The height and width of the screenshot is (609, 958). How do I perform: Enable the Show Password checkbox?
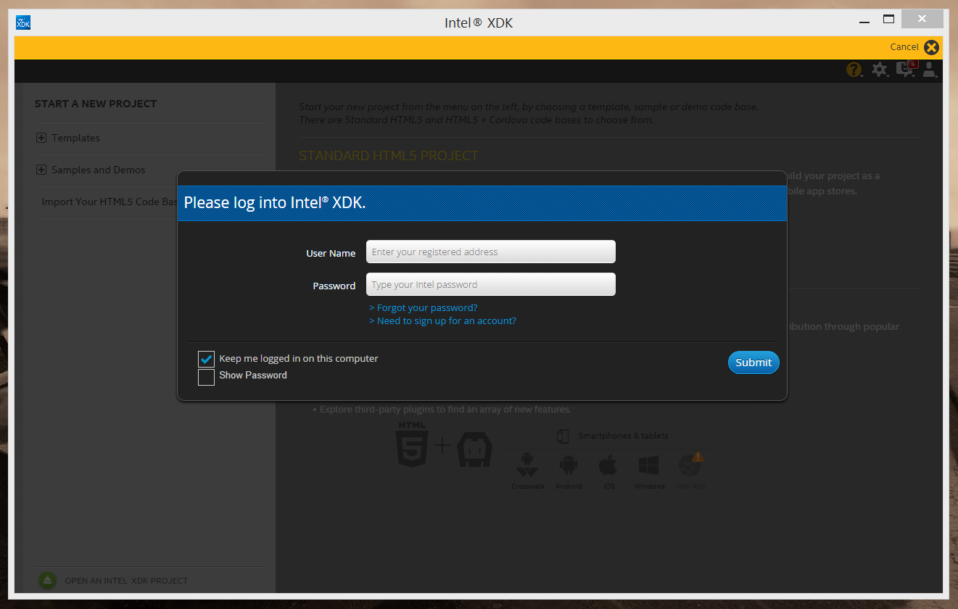(x=207, y=377)
